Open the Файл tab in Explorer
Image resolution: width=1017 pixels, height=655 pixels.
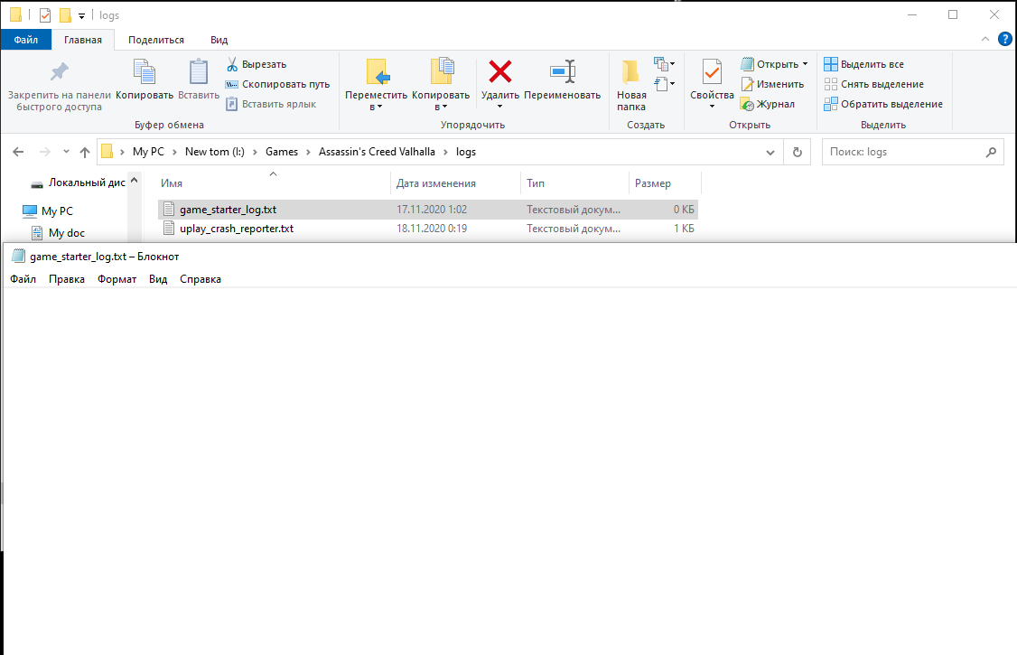coord(26,40)
